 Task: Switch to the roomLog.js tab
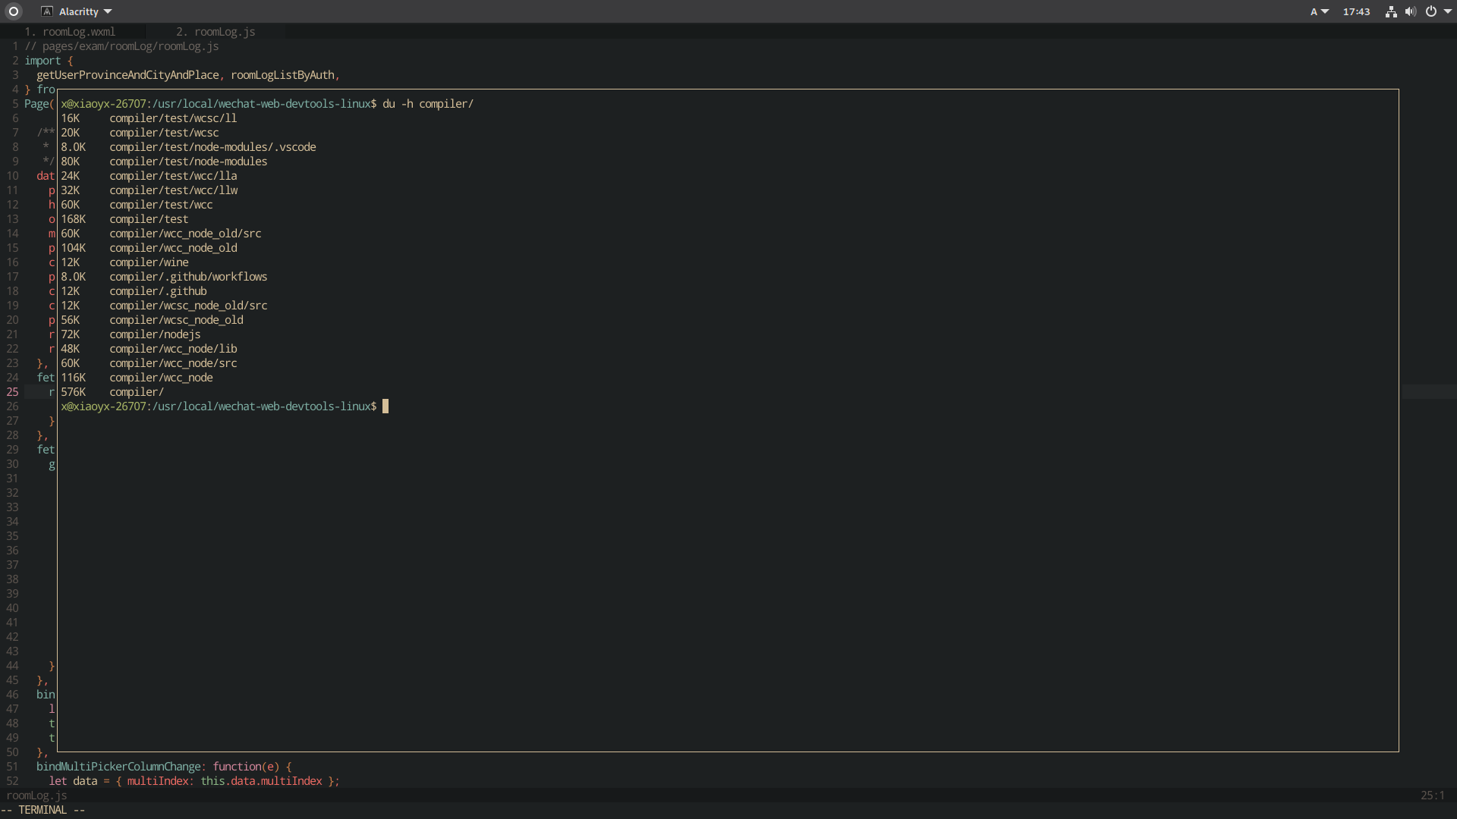[x=225, y=32]
